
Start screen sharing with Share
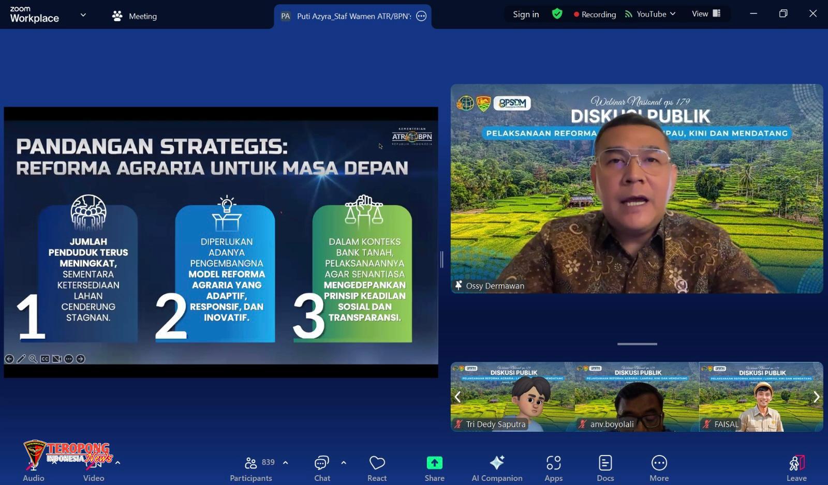pyautogui.click(x=434, y=468)
